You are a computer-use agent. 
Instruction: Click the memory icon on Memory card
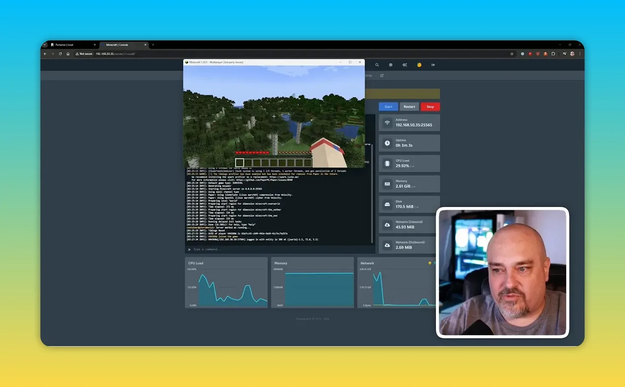387,184
